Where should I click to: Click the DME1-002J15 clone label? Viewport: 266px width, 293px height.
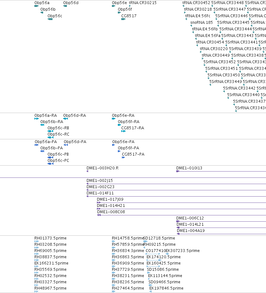tap(100, 181)
